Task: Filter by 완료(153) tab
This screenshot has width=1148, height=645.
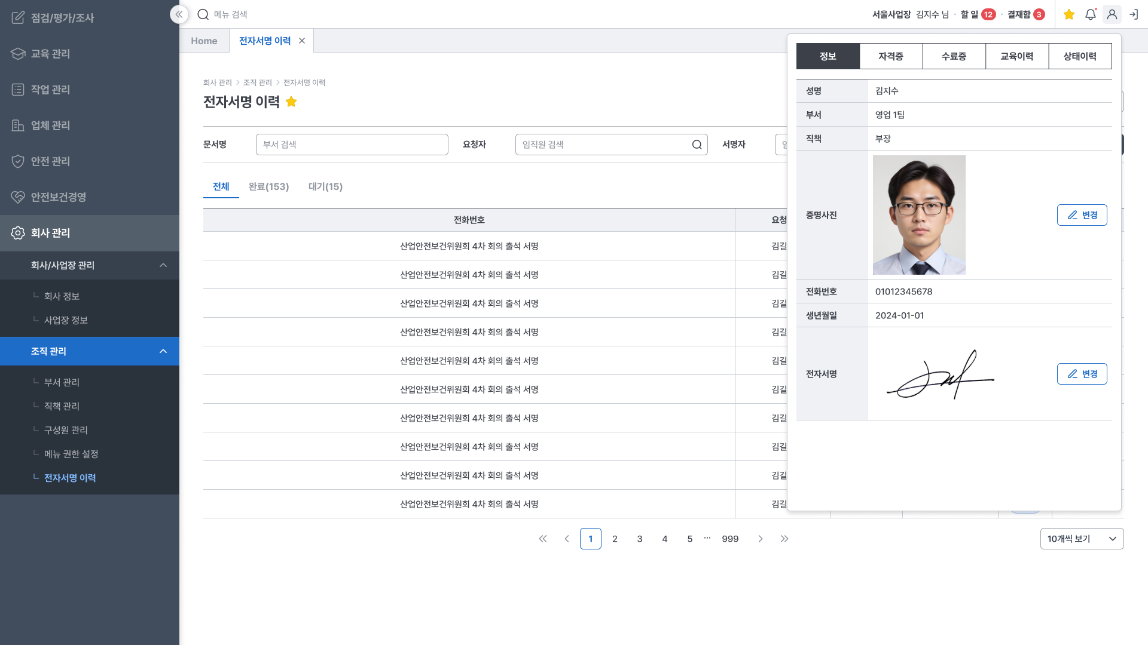Action: click(268, 186)
